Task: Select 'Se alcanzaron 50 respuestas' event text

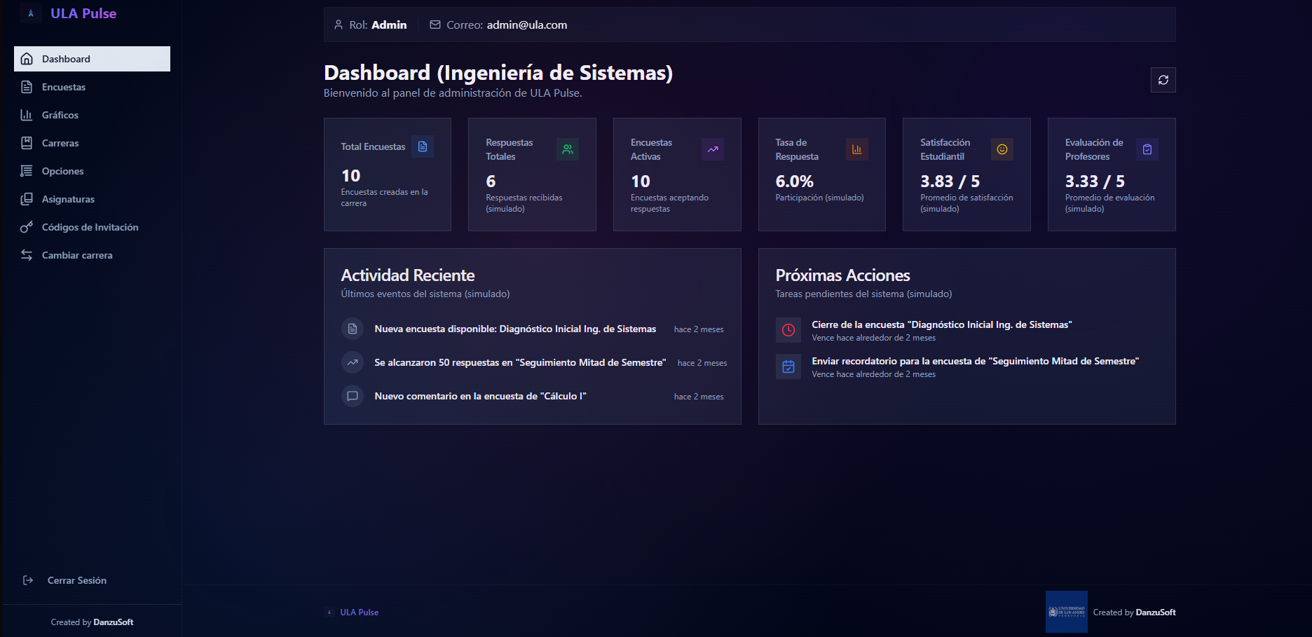Action: pyautogui.click(x=520, y=362)
